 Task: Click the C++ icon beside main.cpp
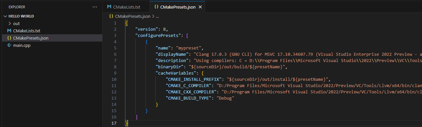tap(9, 45)
